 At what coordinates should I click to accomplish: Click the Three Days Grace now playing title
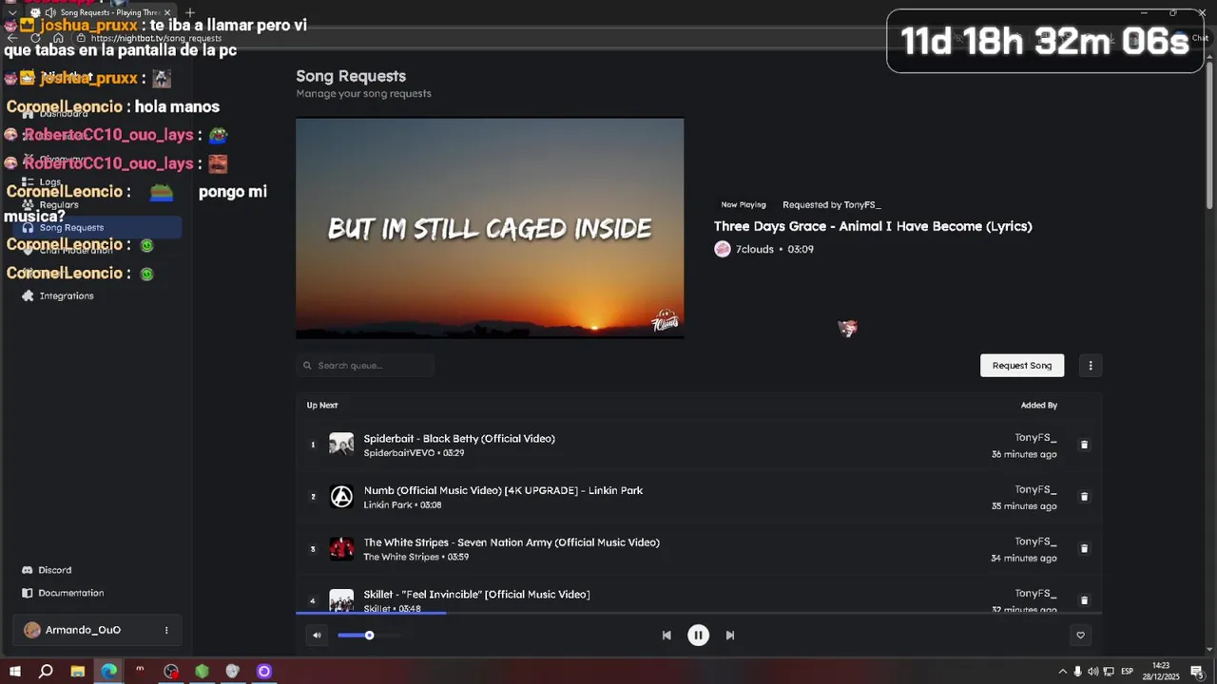pyautogui.click(x=873, y=226)
